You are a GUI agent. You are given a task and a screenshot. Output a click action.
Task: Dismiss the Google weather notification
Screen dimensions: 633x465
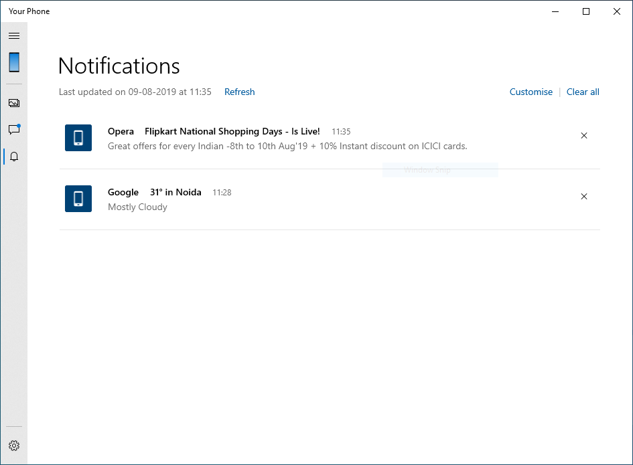583,197
